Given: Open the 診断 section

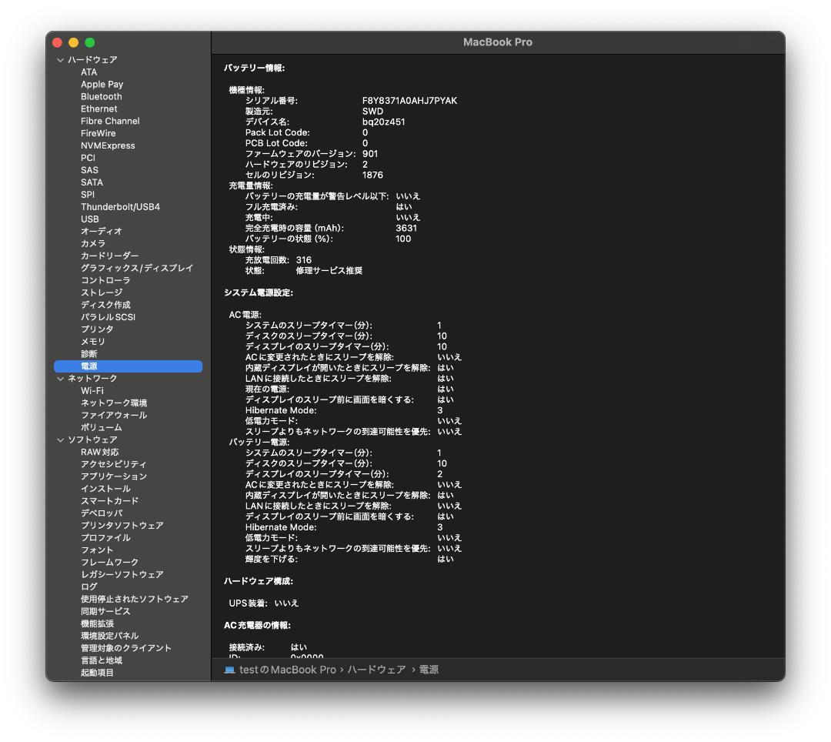Looking at the screenshot, I should 90,353.
